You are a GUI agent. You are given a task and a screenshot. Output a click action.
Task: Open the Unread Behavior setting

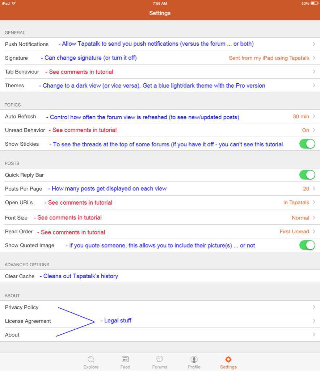[25, 130]
